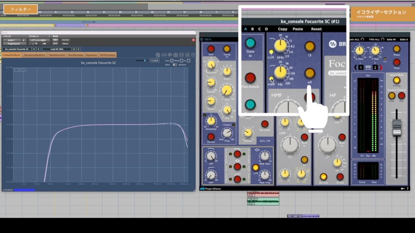
Task: Switch to the HarmonicAnalysis tab
Action: [34, 55]
